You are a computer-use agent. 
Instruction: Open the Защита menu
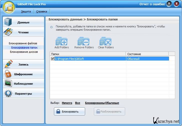(x=26, y=11)
